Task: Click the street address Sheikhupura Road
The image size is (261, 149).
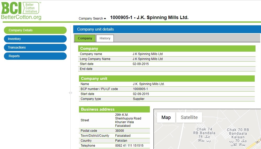Action: pos(128,118)
